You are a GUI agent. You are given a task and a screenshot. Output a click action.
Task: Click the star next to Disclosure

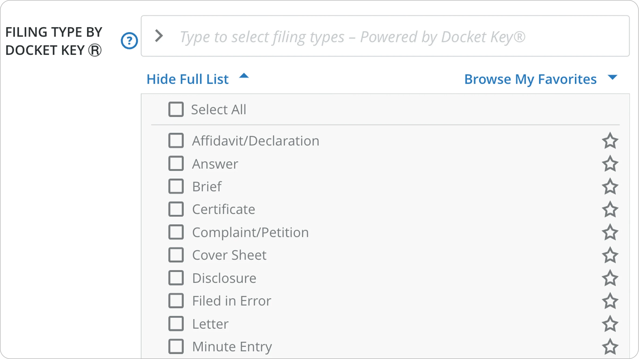(x=610, y=278)
